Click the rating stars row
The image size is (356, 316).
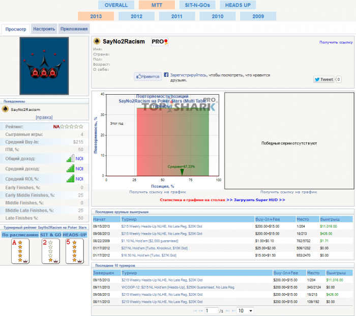pyautogui.click(x=71, y=127)
